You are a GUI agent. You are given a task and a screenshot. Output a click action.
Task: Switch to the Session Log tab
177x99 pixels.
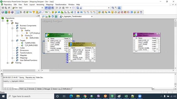(x=56, y=89)
